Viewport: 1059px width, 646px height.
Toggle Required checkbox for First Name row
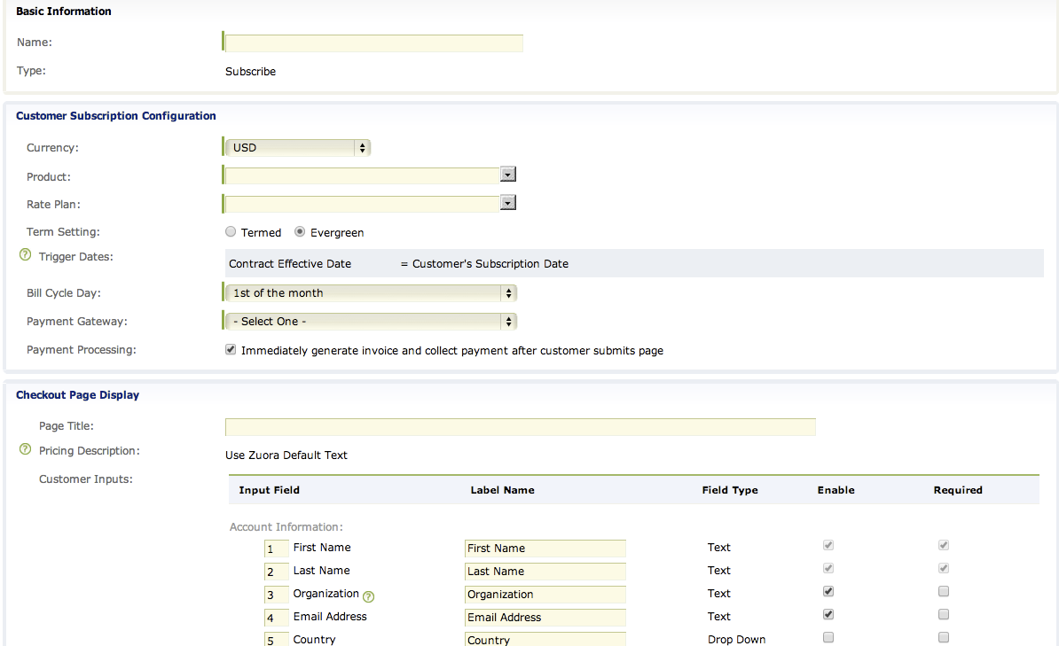click(x=944, y=545)
